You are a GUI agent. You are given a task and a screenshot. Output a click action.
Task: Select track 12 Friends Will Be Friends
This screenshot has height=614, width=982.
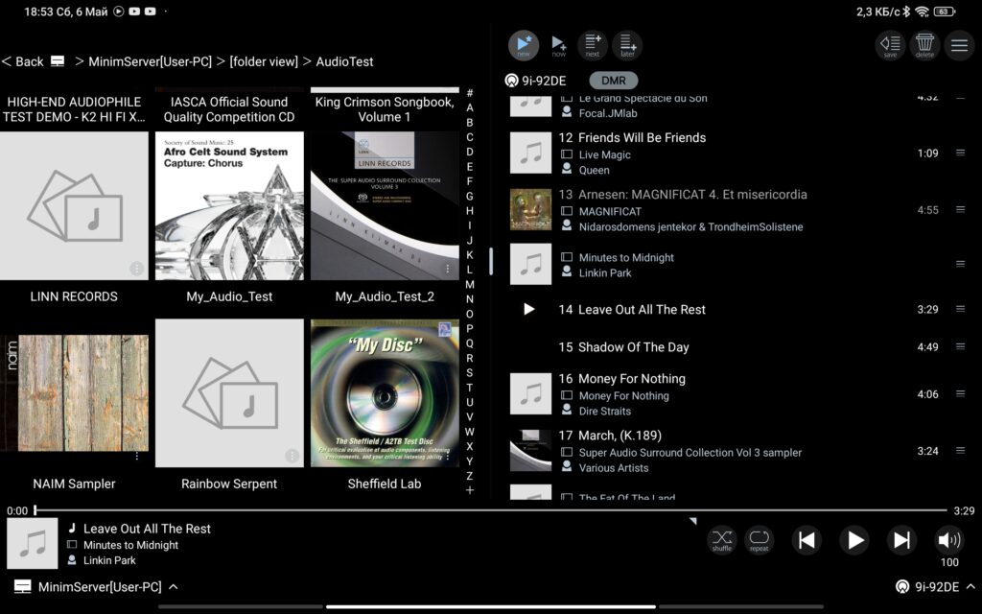point(739,153)
